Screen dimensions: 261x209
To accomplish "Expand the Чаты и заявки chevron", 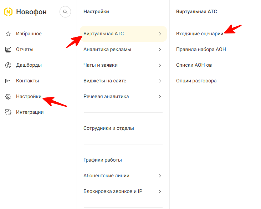I will click(x=160, y=65).
